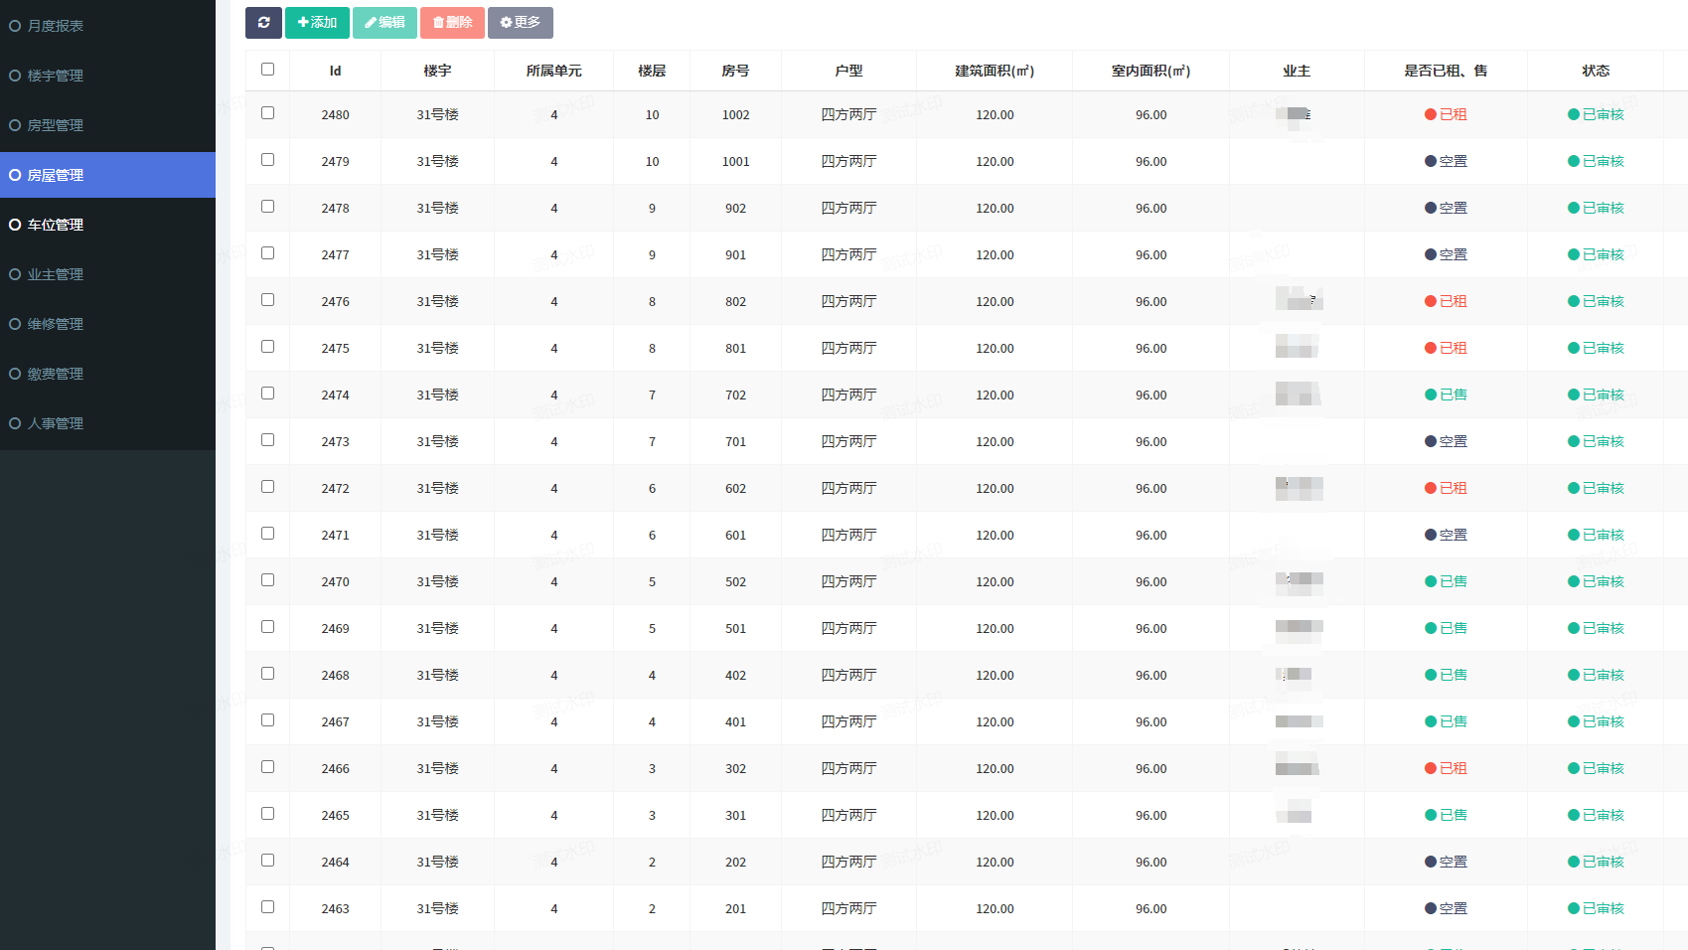This screenshot has width=1688, height=950.
Task: Open the 更多 more dropdown
Action: [x=521, y=23]
